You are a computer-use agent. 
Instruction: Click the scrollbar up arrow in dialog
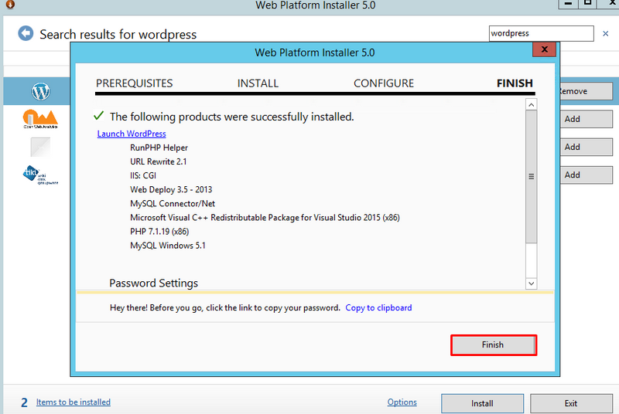[x=532, y=104]
